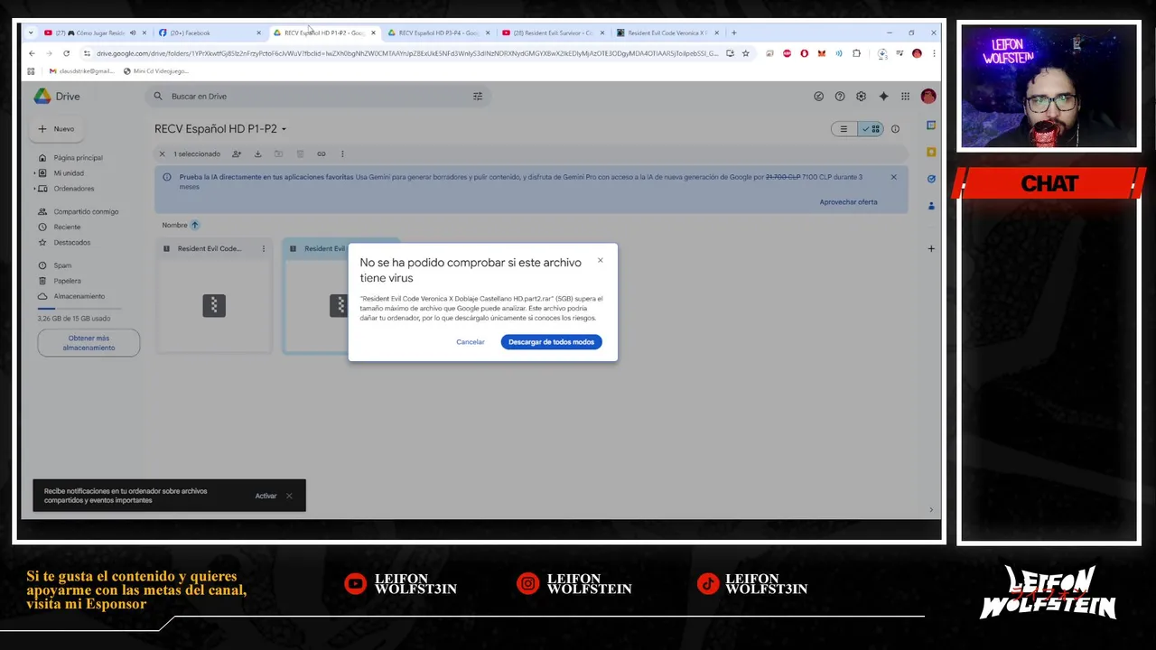Open the Help question mark icon

[840, 97]
